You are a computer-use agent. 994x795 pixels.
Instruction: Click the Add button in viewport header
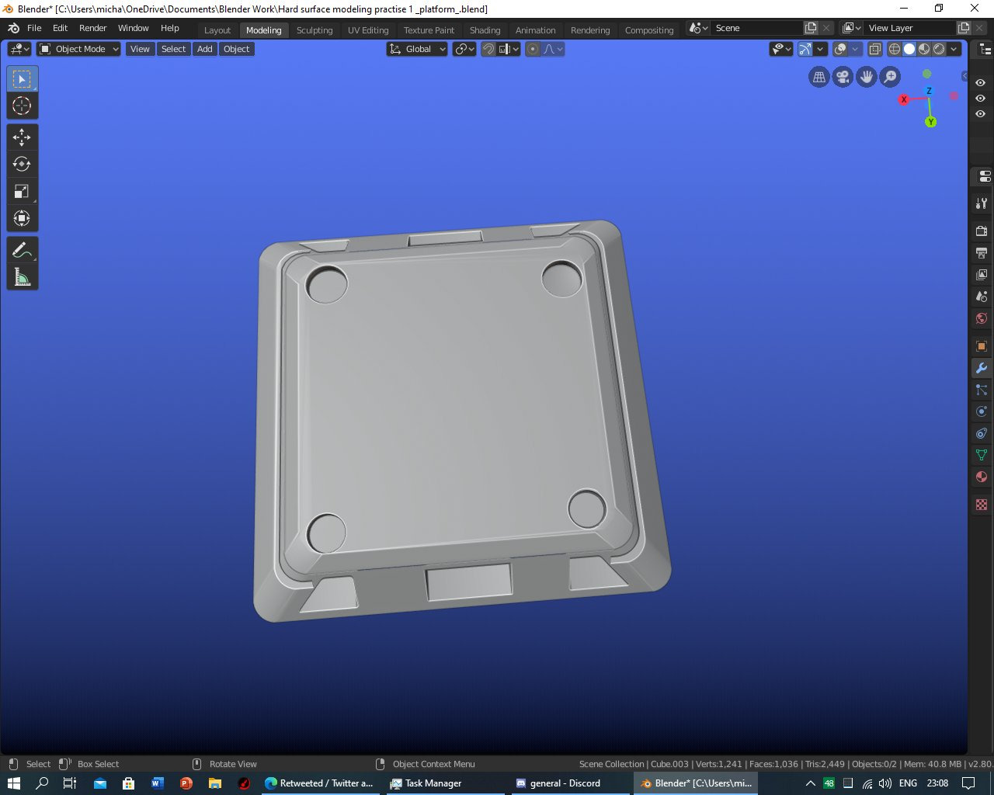204,49
